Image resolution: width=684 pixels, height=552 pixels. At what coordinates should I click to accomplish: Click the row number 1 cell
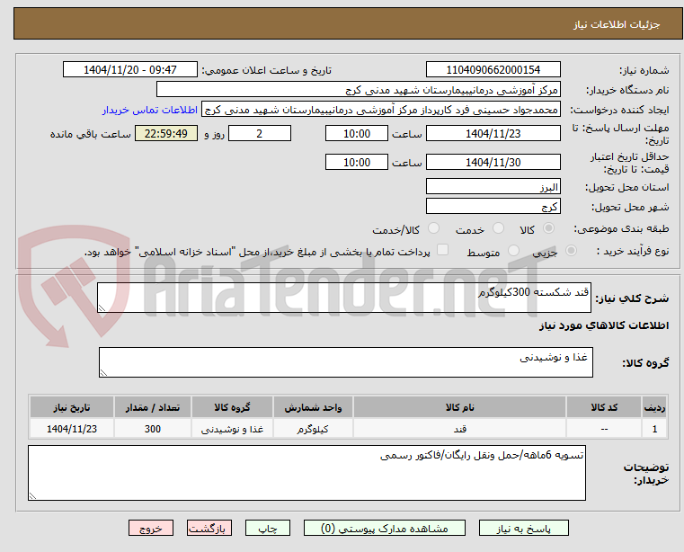point(654,429)
